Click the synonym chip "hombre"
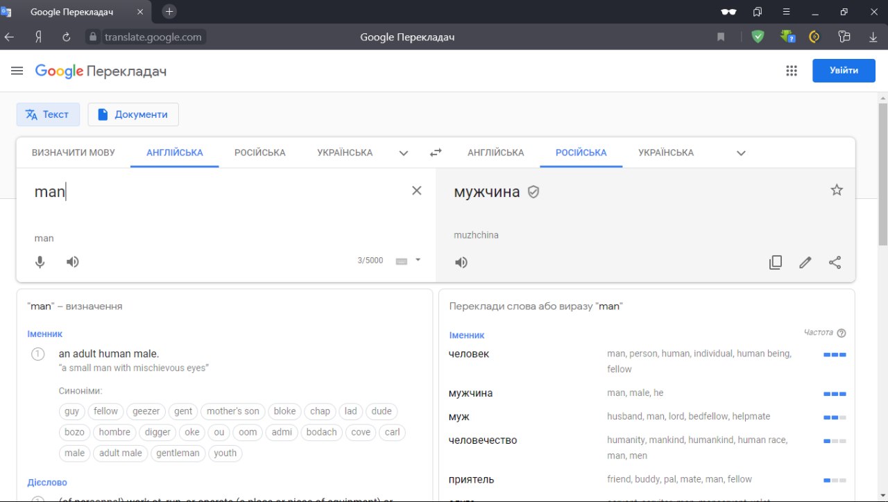Screen dimensions: 888x502 [114, 432]
